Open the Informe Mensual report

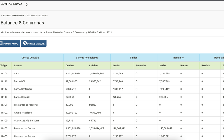(34, 43)
